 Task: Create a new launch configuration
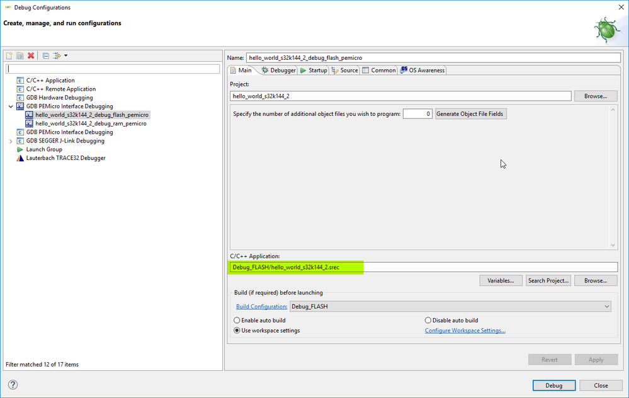9,55
